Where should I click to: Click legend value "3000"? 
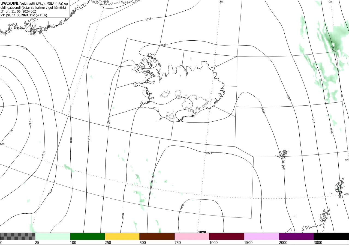(318, 243)
